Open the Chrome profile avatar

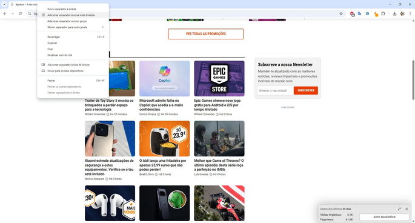point(402,14)
